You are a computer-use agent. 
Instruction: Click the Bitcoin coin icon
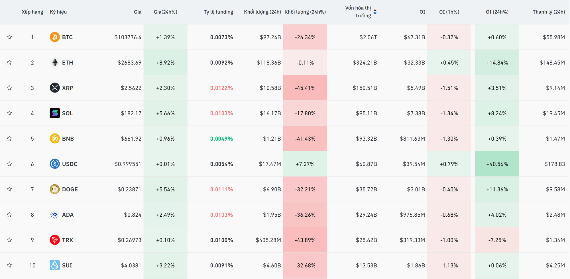pos(54,37)
